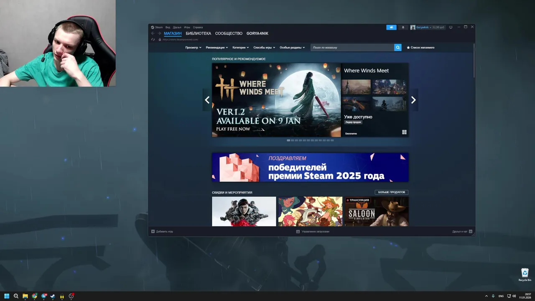This screenshot has height=301, width=535.
Task: Click the lock icon beside the store URL
Action: [160, 39]
